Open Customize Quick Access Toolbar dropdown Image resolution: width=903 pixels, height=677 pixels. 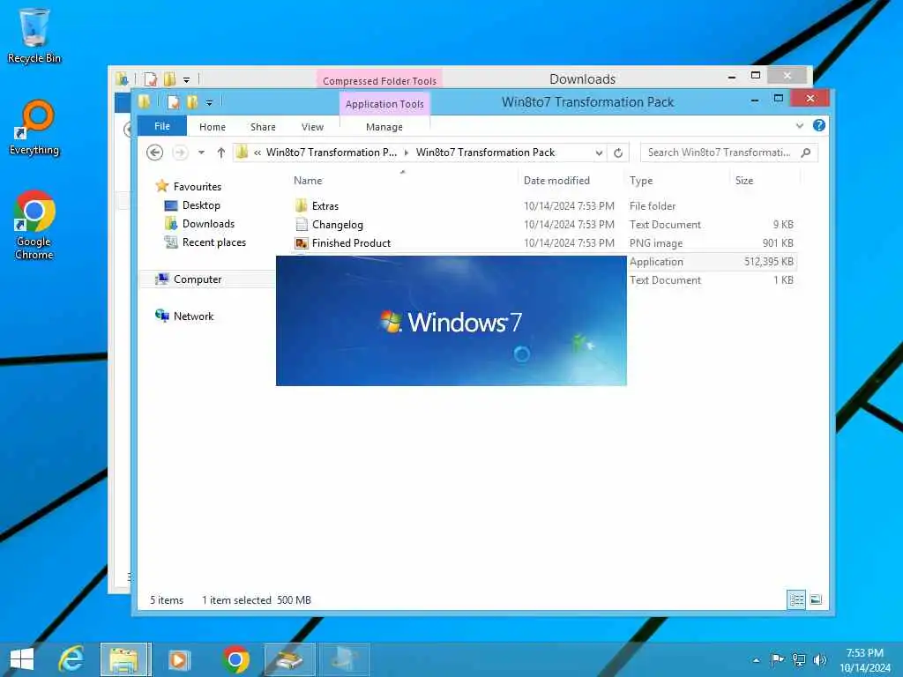209,102
